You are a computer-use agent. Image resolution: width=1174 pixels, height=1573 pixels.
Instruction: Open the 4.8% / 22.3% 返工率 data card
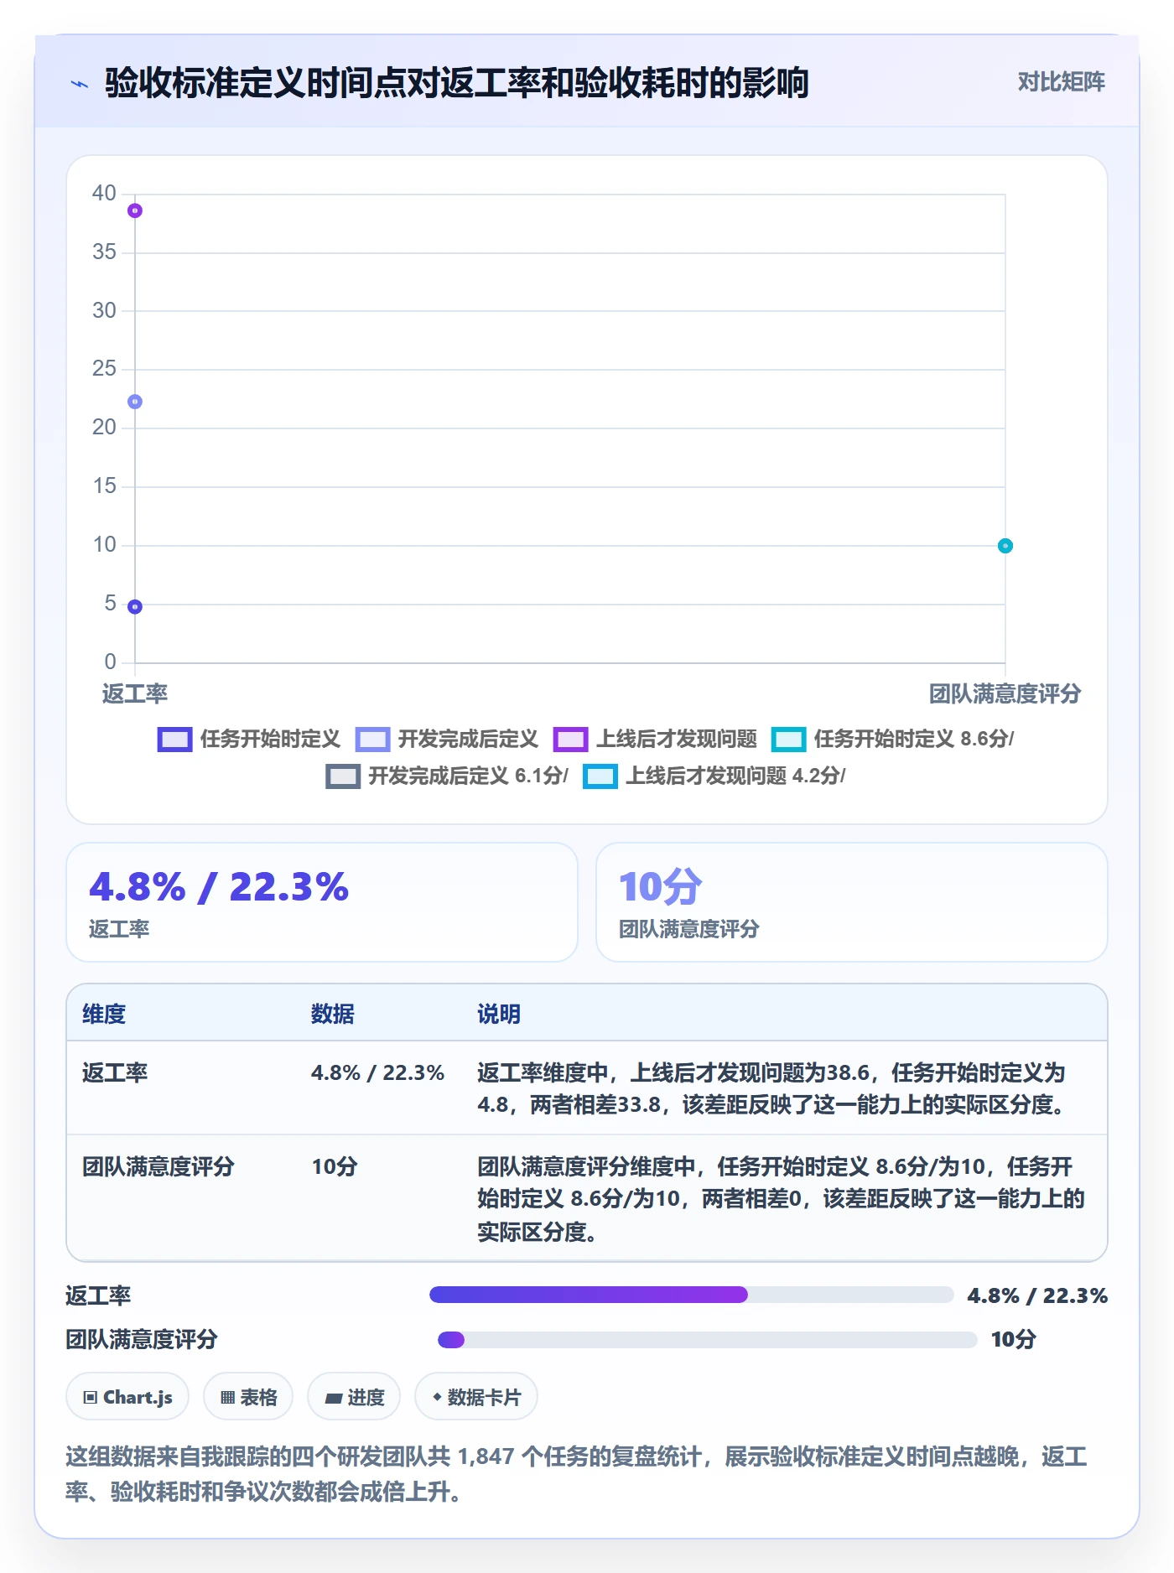(322, 902)
